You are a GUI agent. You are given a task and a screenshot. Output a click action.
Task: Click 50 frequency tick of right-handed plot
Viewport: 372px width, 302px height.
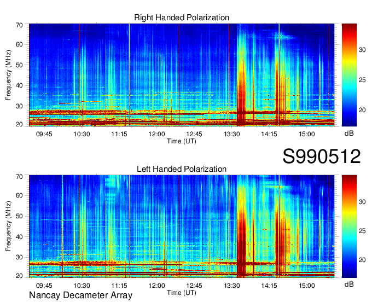(19, 65)
